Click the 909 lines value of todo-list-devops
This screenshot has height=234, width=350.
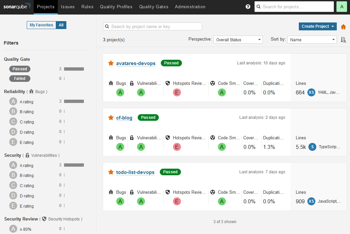[x=300, y=201]
